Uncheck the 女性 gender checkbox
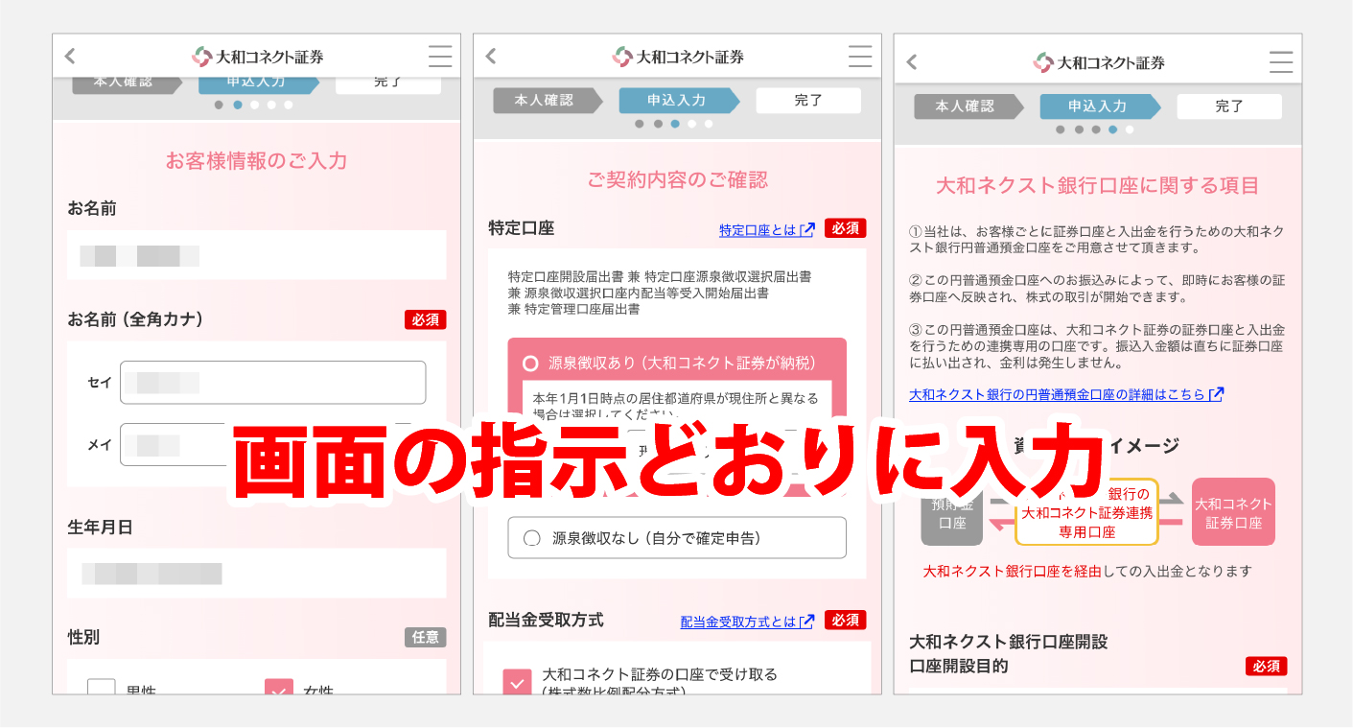 (279, 687)
